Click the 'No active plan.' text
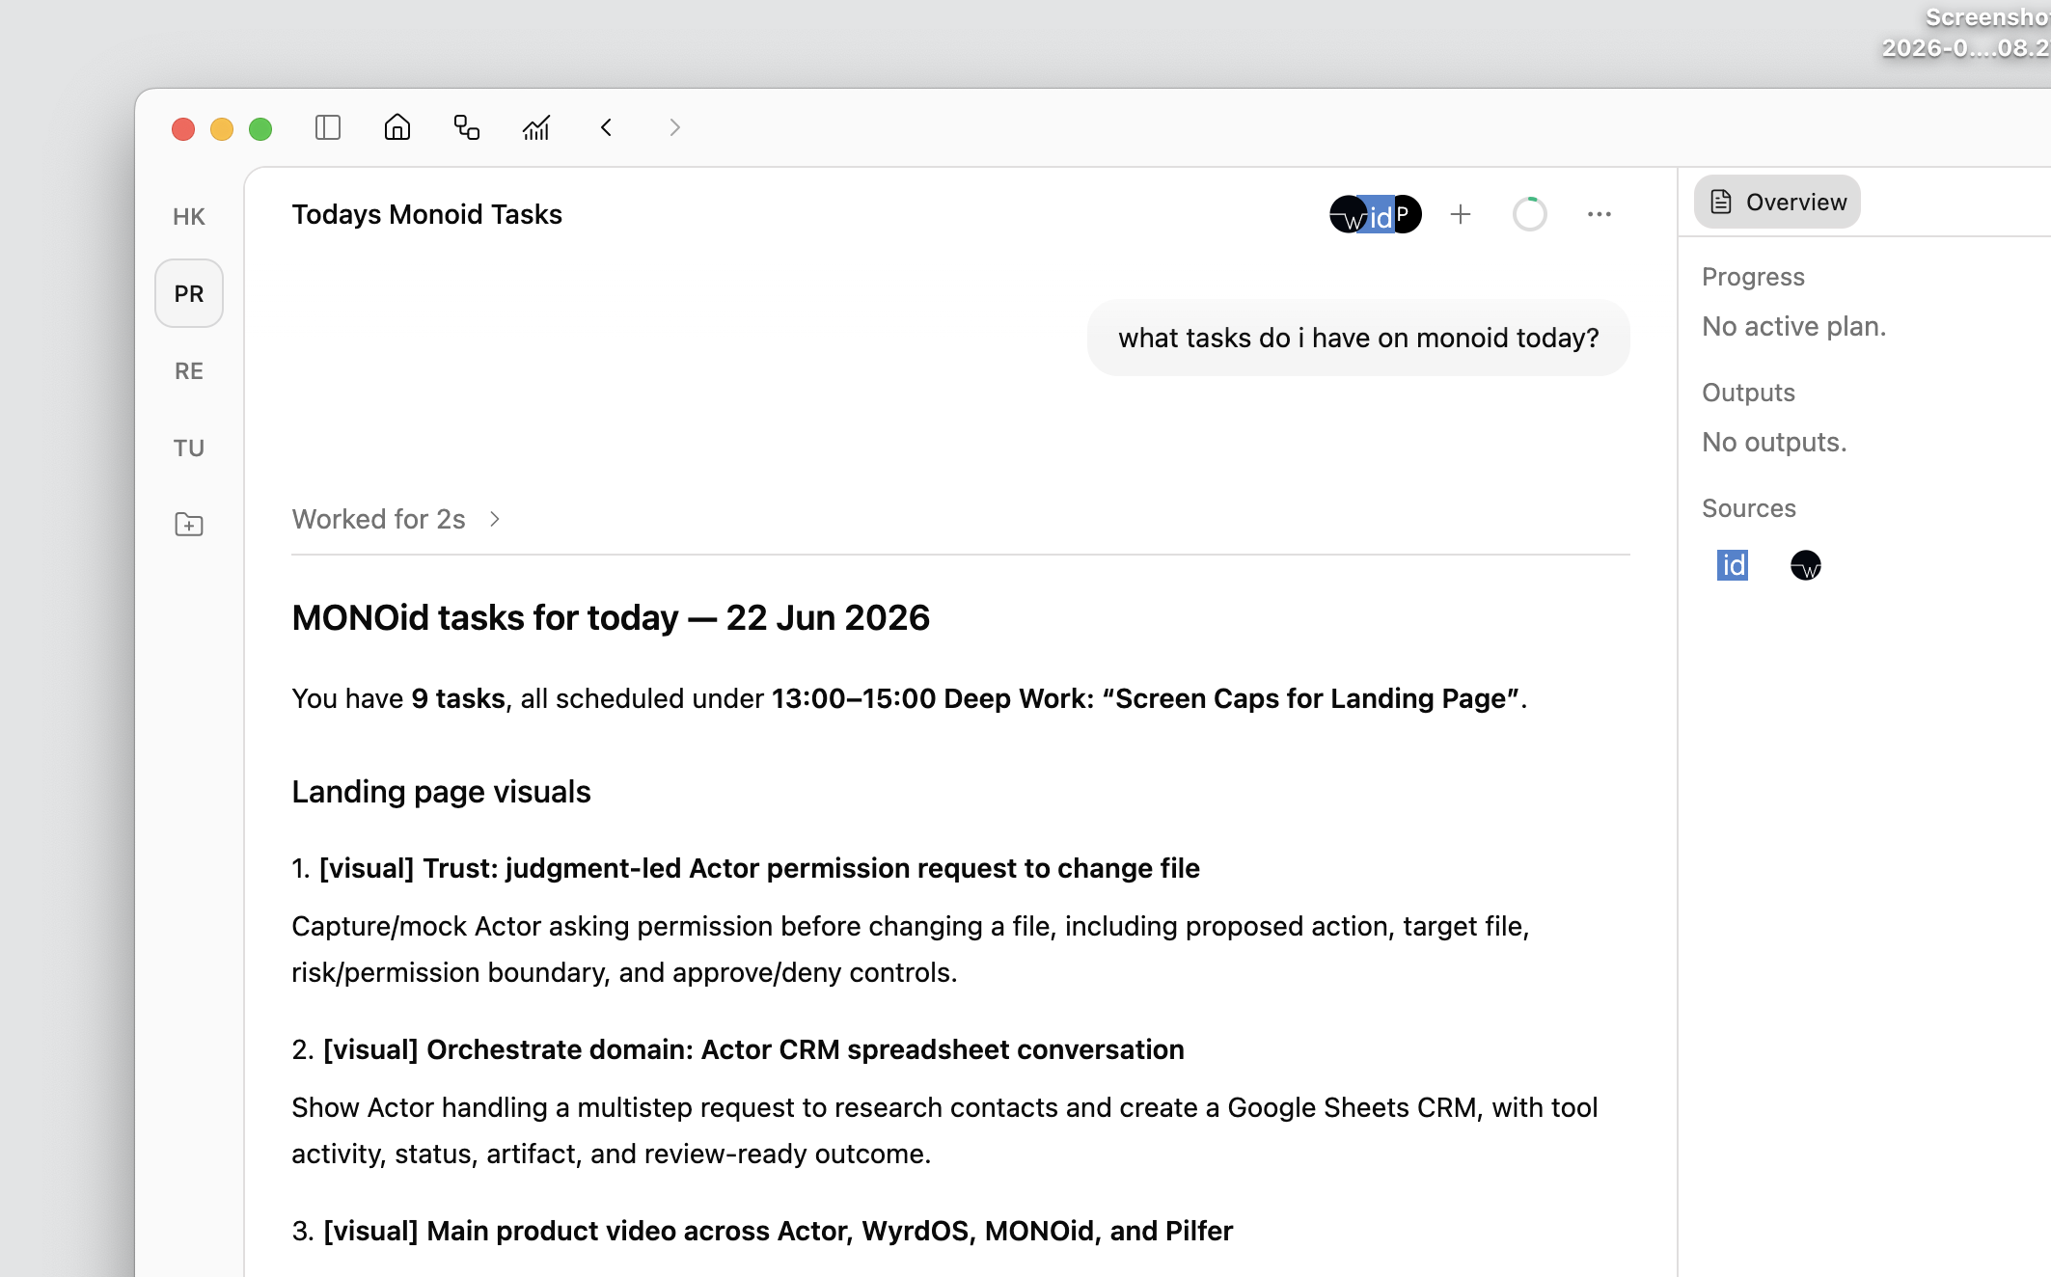The image size is (2051, 1277). pos(1794,327)
